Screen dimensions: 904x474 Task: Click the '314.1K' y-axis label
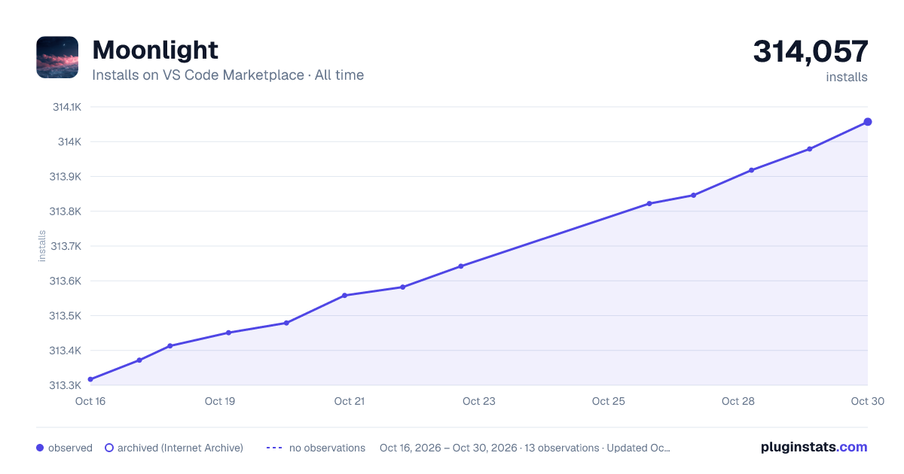pyautogui.click(x=67, y=107)
